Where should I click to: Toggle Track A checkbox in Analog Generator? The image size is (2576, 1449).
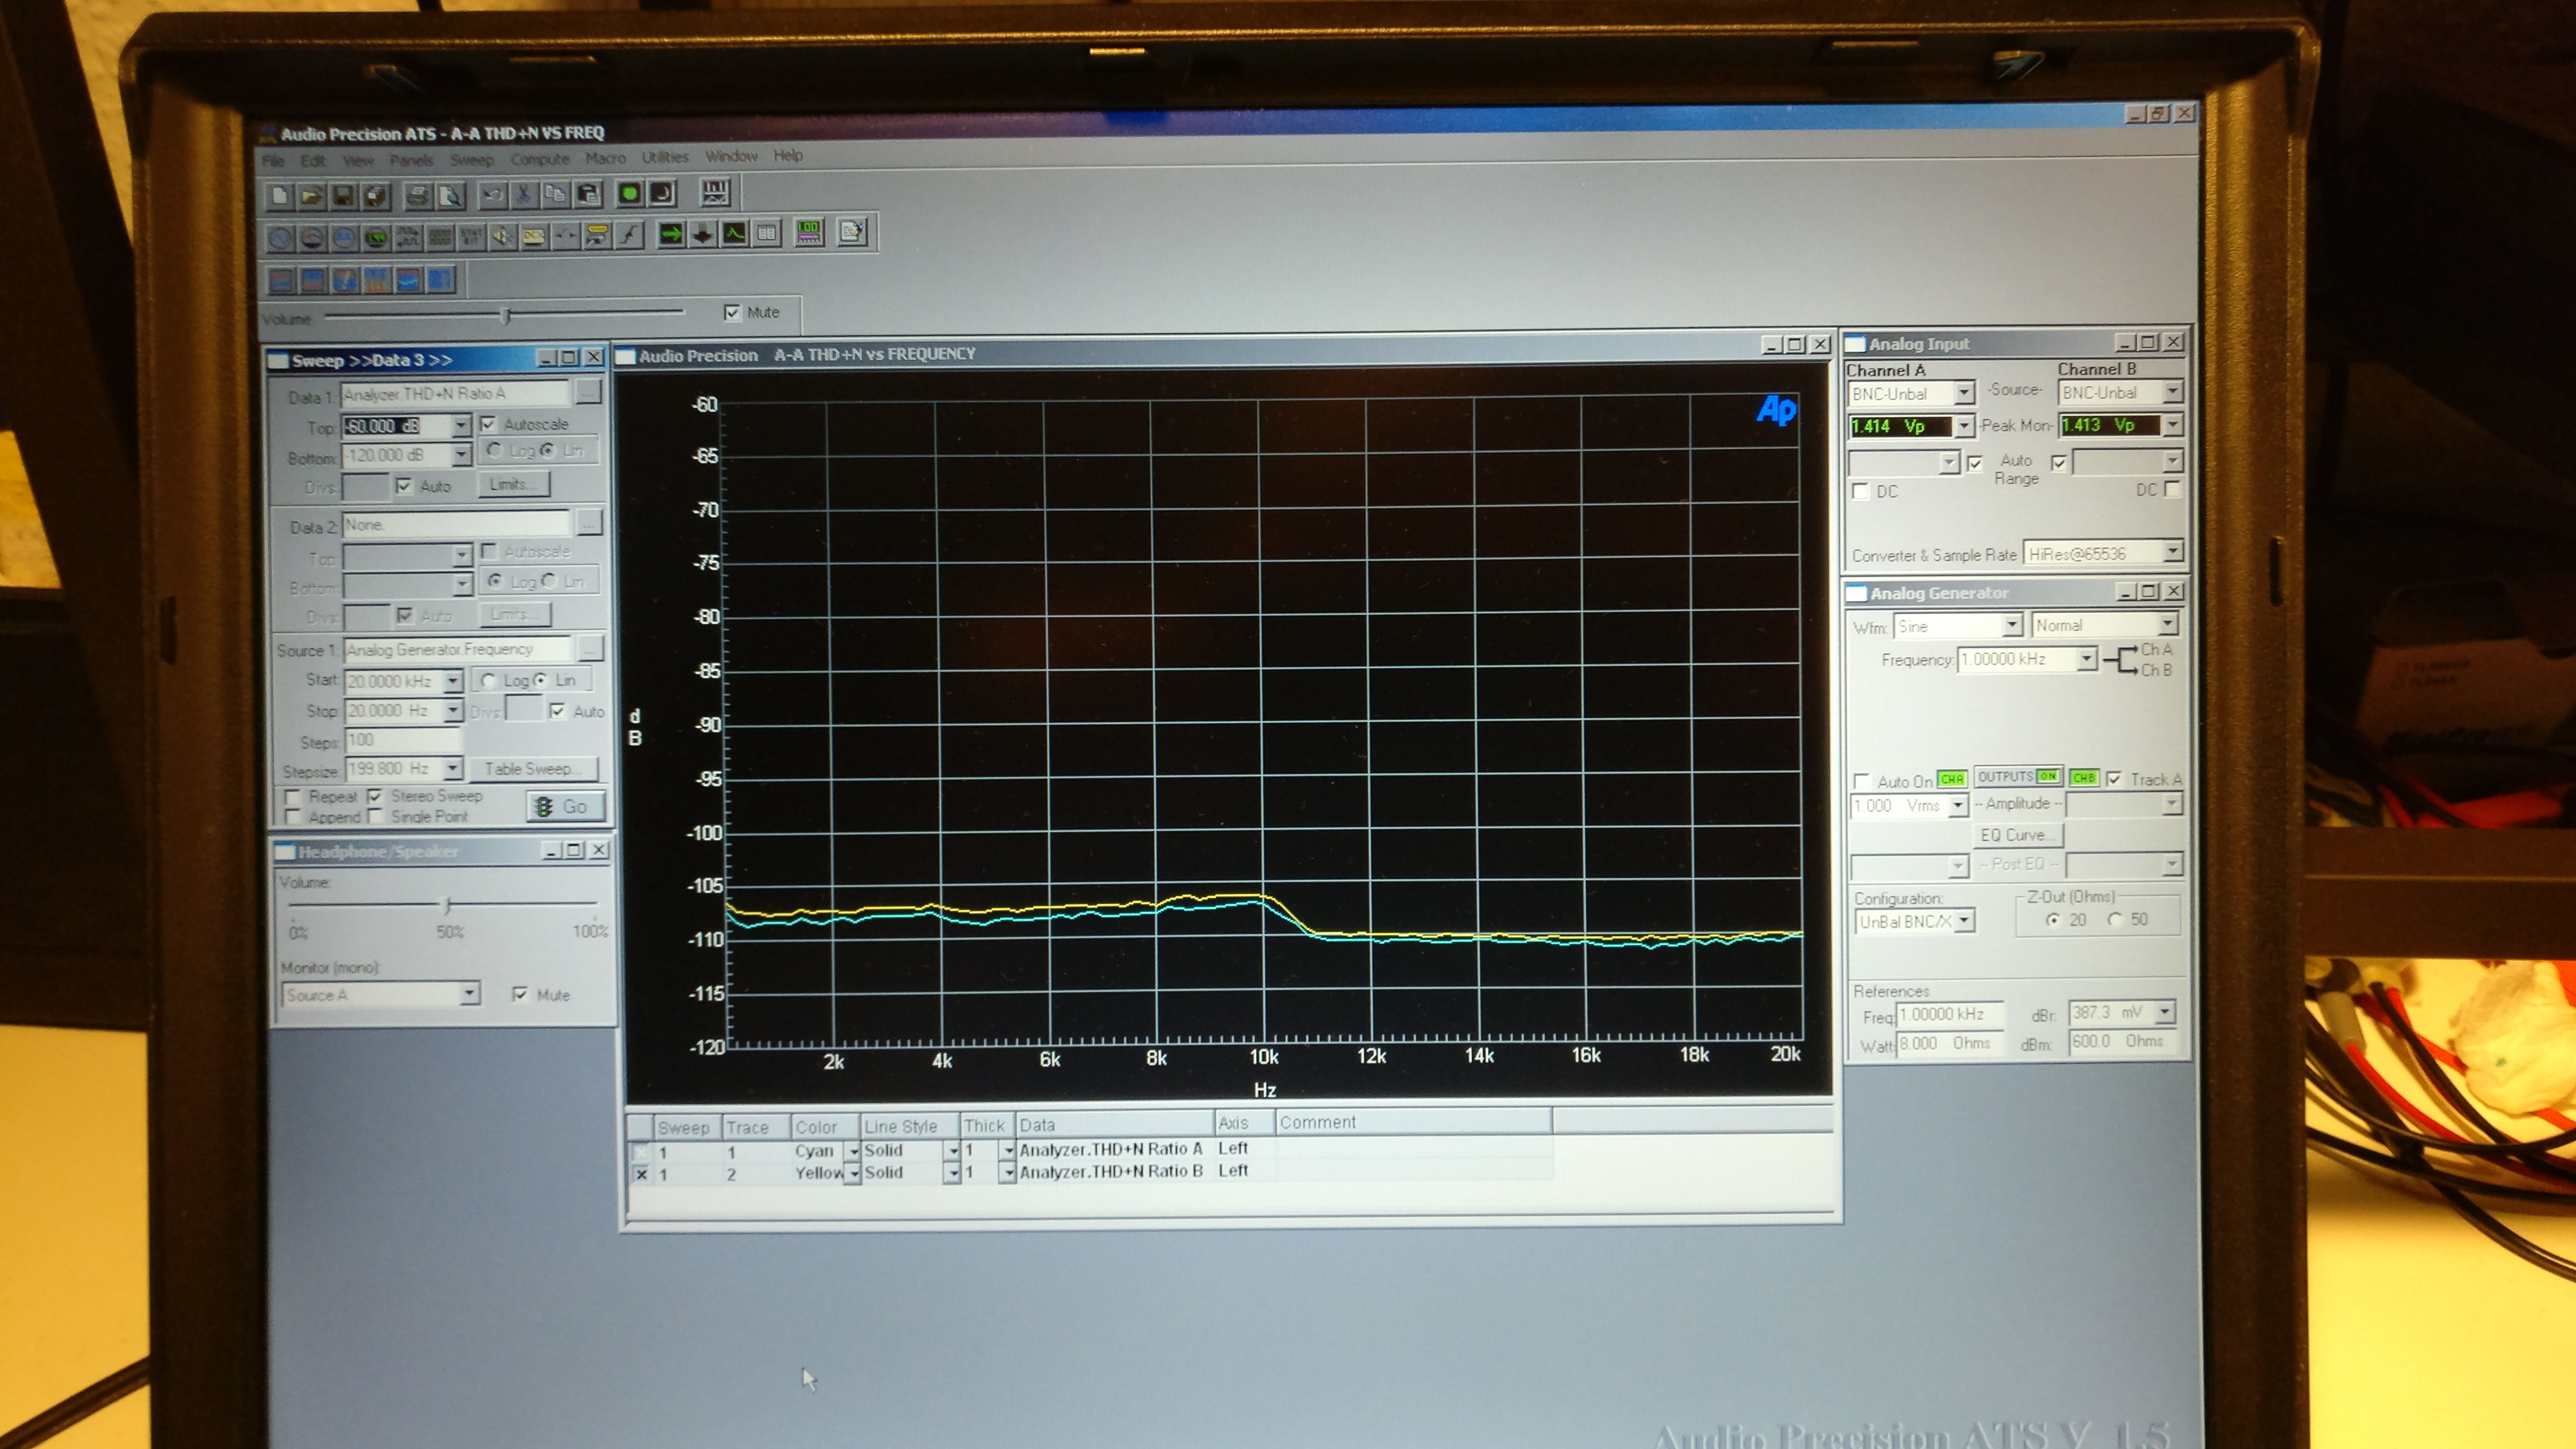(x=2114, y=779)
